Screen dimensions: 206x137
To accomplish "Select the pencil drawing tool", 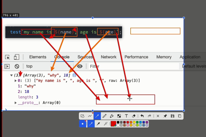I will pyautogui.click(x=104, y=116).
